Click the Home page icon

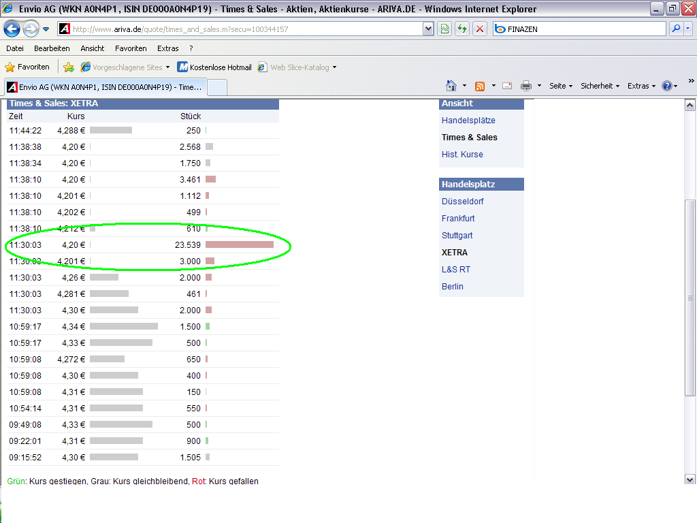(x=451, y=86)
